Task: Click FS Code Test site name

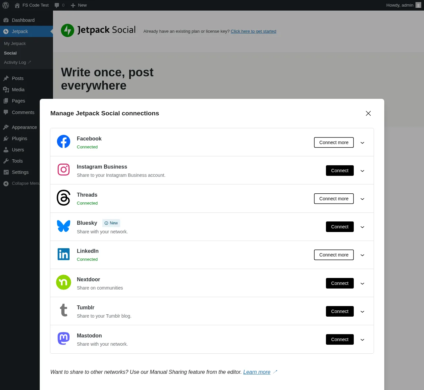Action: [35, 5]
